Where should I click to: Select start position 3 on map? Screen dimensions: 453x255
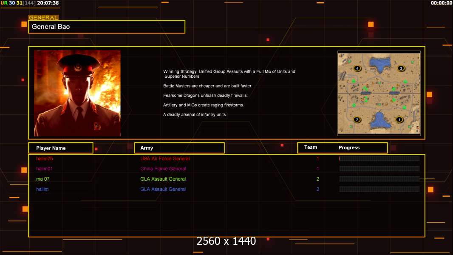click(401, 68)
